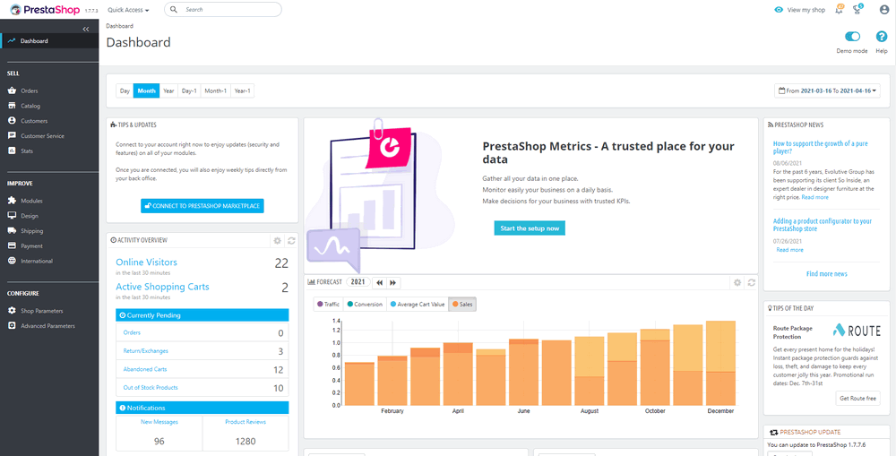
Task: Click Connect to PrestaShop Marketplace button
Action: tap(202, 206)
